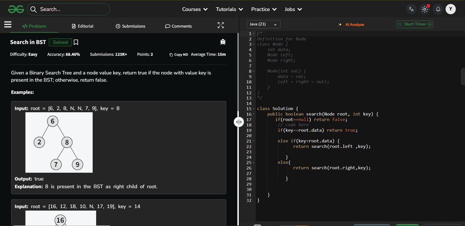Viewport: 465px width, 226px height.
Task: Collapse the search method fold at line 16
Action: pos(254,114)
